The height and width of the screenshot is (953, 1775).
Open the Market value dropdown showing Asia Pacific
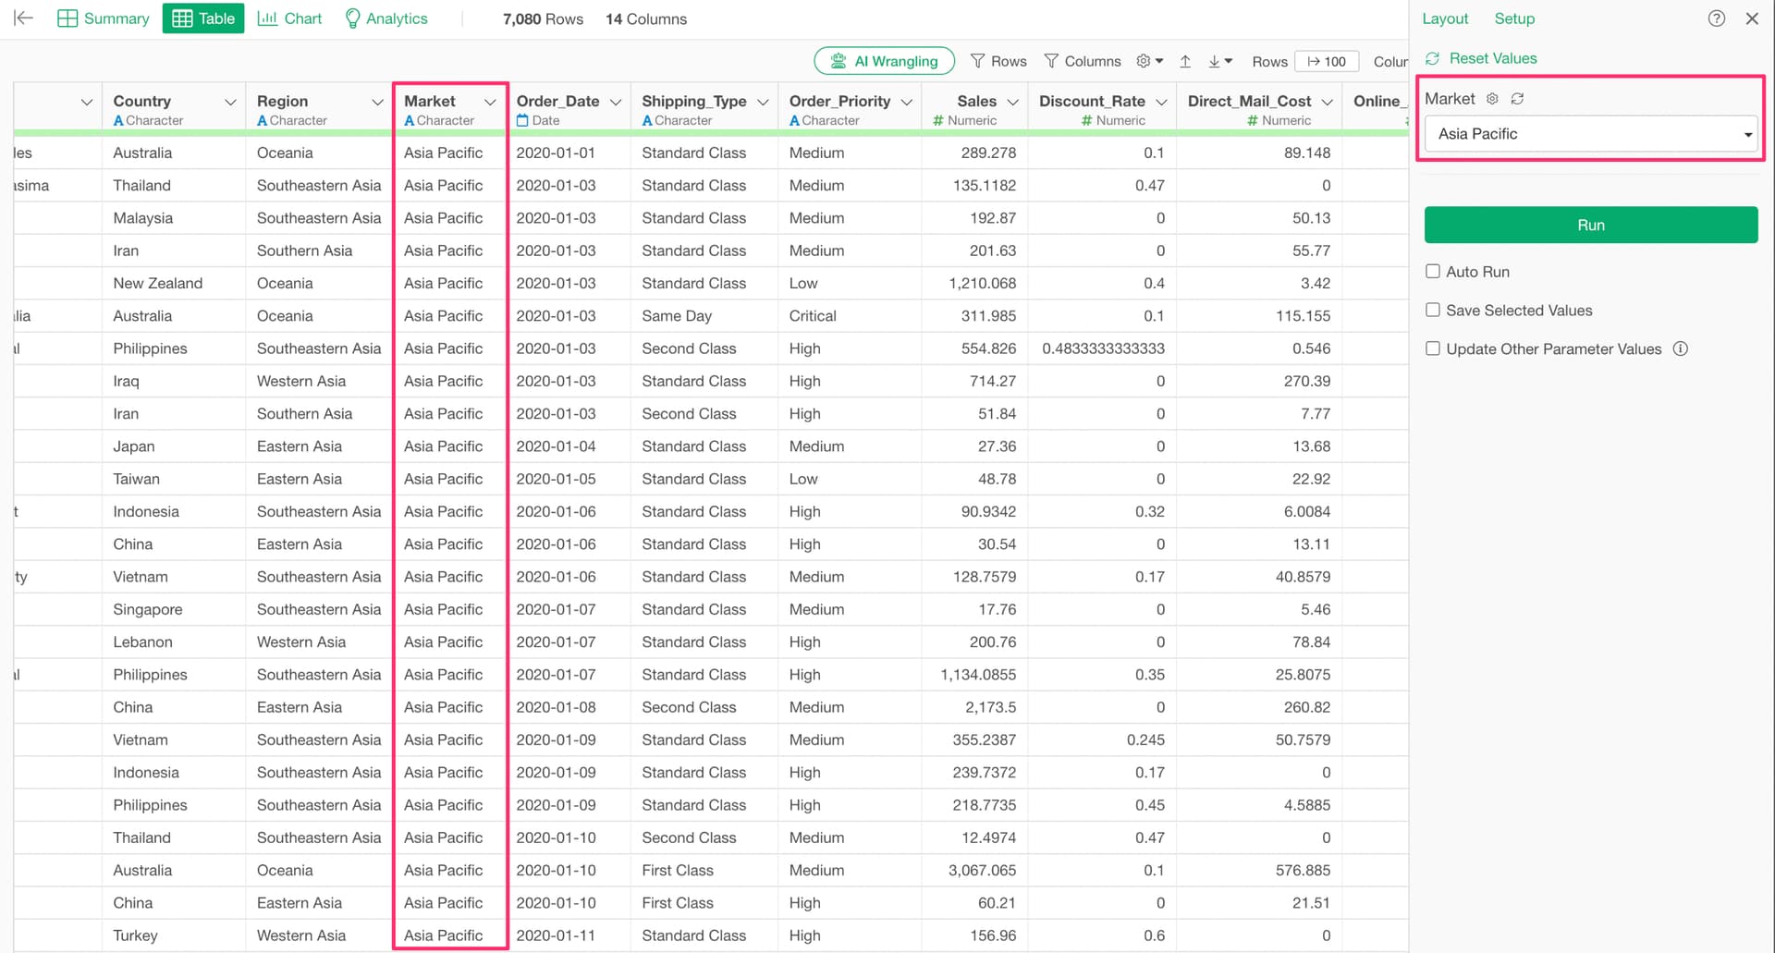(x=1590, y=134)
